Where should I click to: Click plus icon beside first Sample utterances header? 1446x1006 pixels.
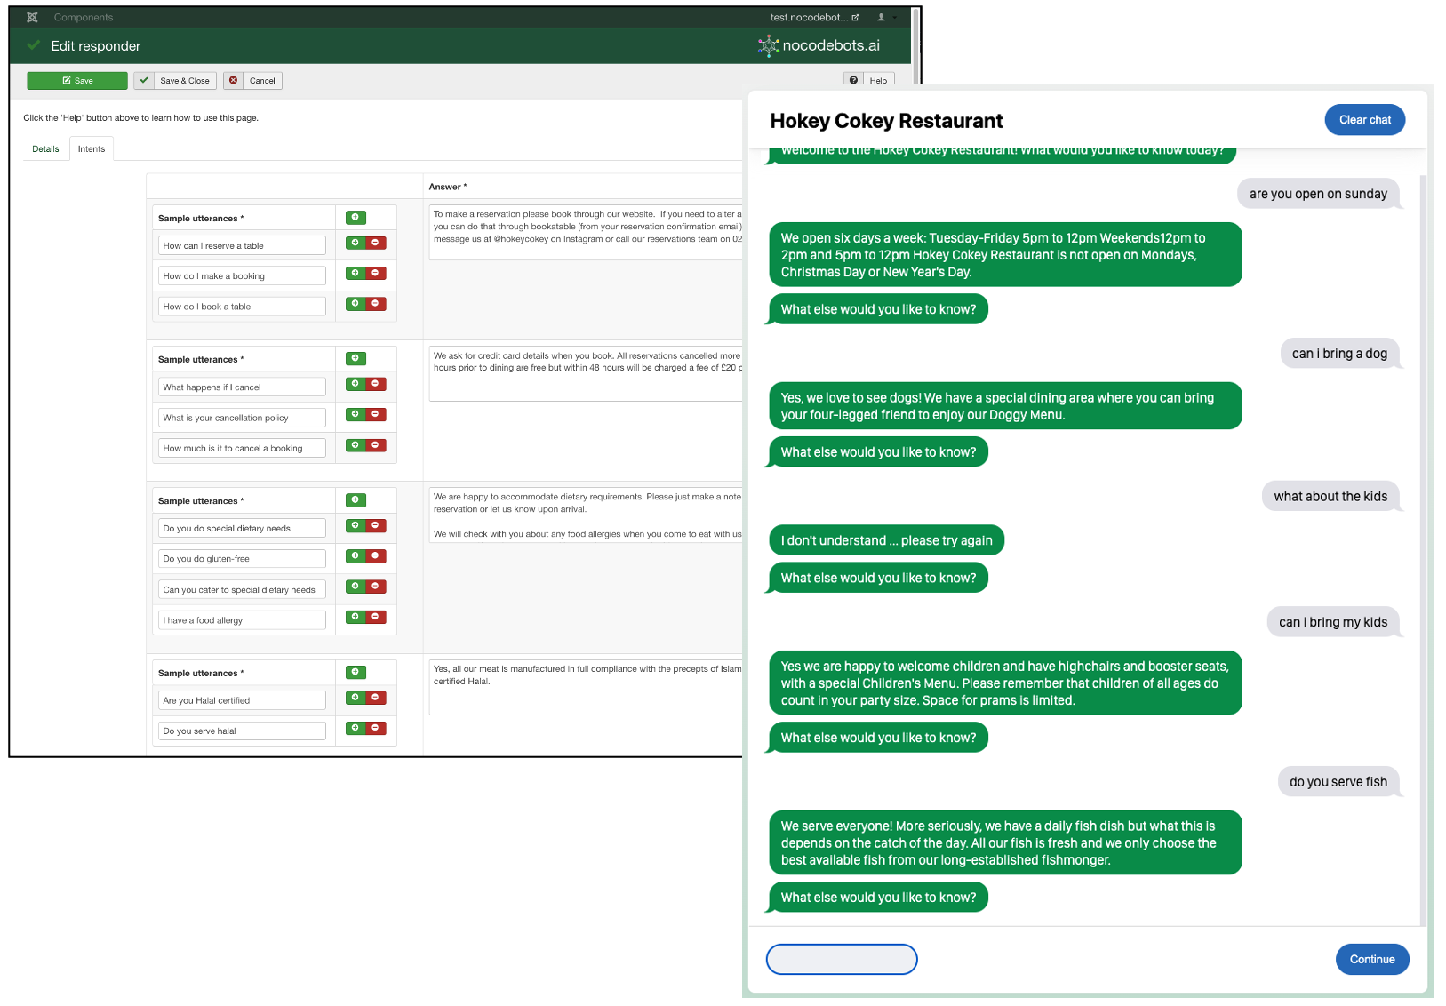click(x=356, y=218)
